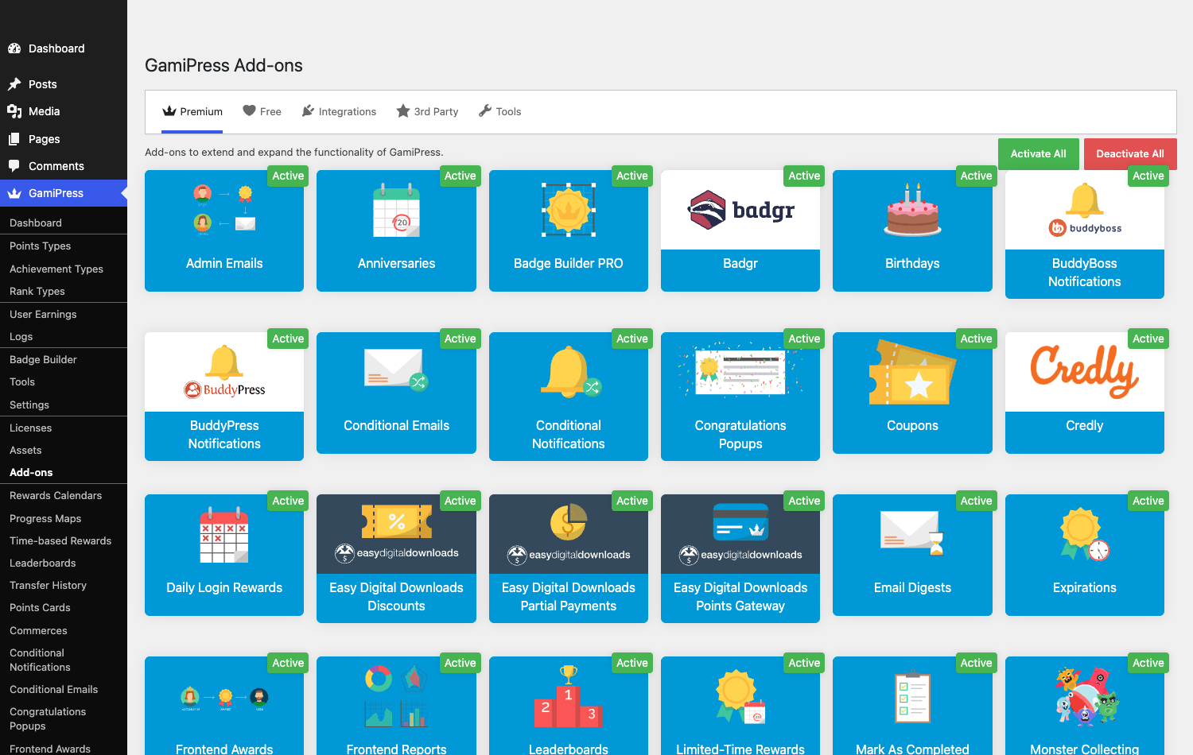This screenshot has width=1193, height=755.
Task: Click the Comments speech bubble icon
Action: pos(14,166)
